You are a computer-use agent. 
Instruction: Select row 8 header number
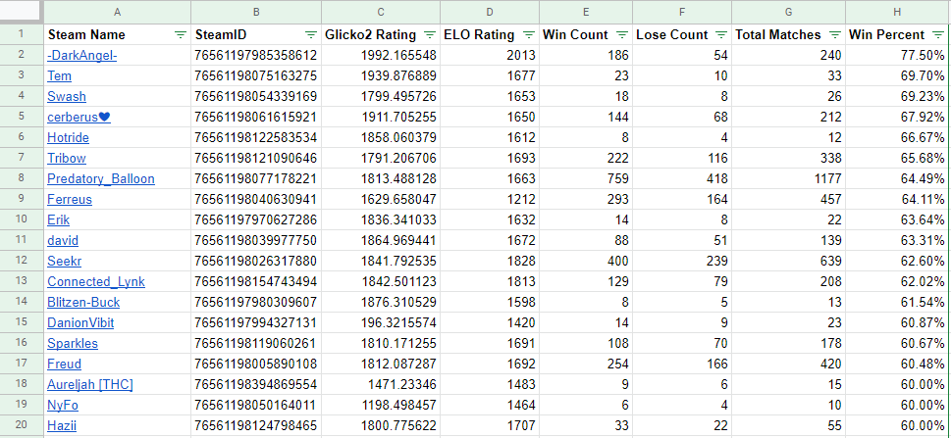(22, 178)
